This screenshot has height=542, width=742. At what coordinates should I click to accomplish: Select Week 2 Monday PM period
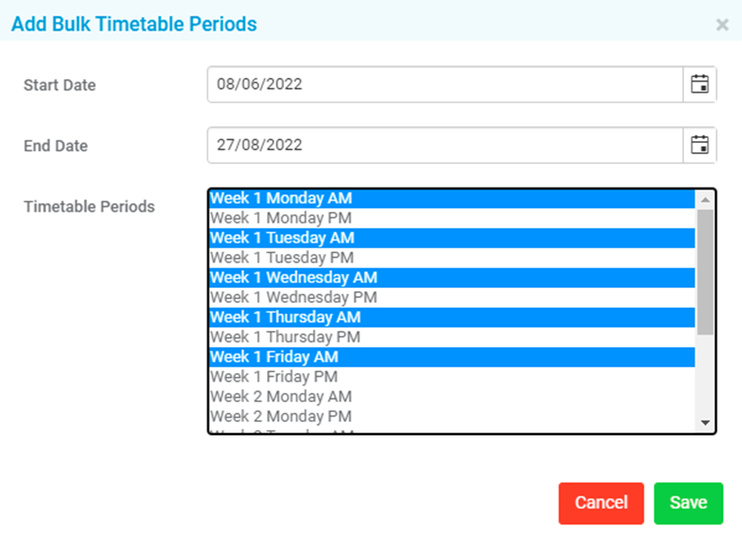453,417
